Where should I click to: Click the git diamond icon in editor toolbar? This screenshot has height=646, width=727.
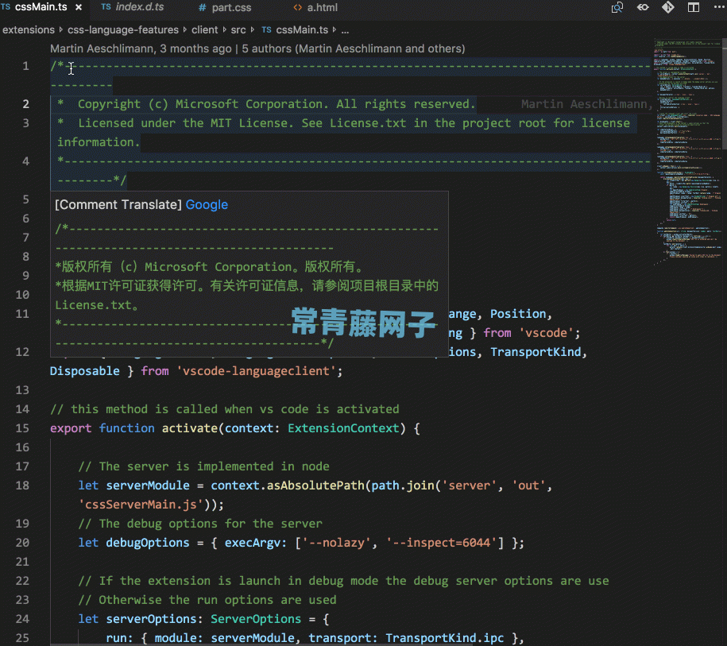pyautogui.click(x=667, y=7)
